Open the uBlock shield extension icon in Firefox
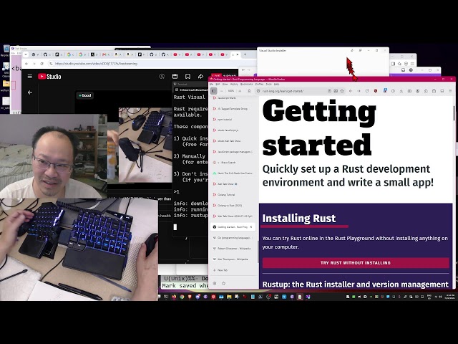This screenshot has height=344, width=458. 375,91
